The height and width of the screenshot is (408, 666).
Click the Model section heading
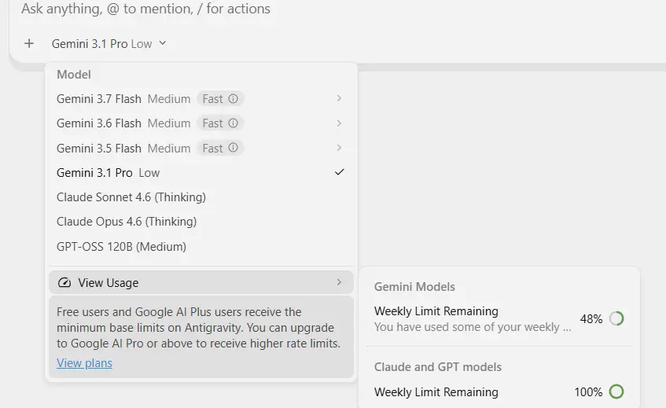74,75
